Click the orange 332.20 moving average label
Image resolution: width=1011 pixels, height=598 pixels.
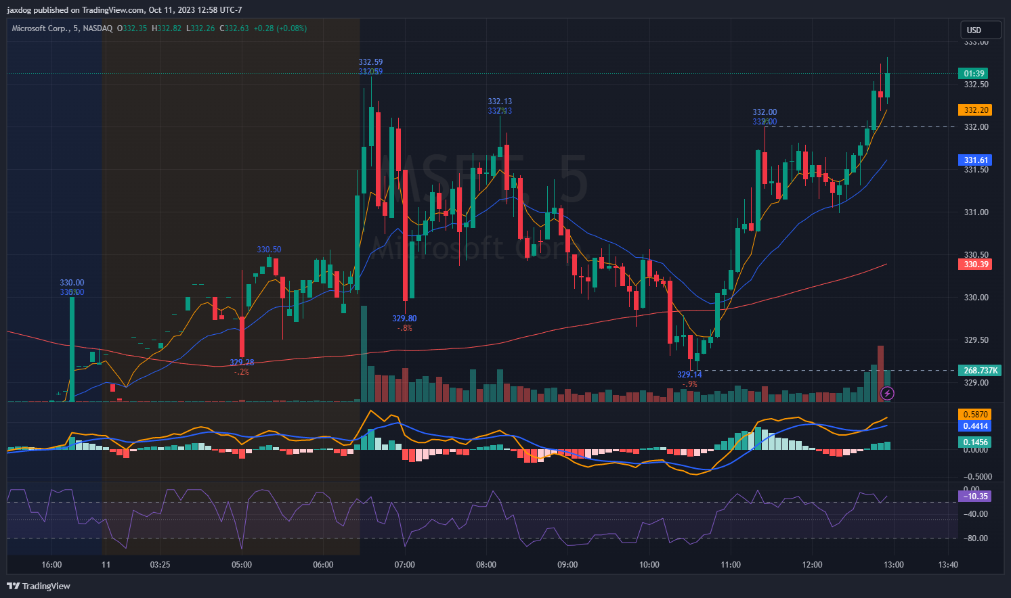975,110
